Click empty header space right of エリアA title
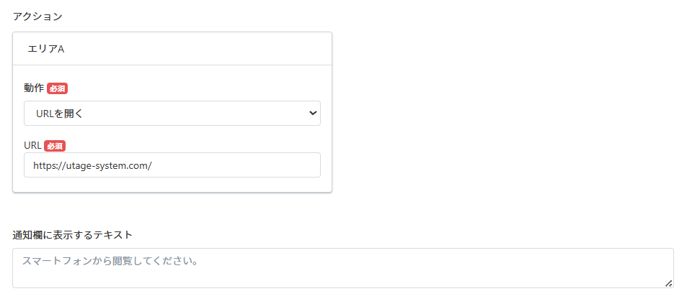The image size is (687, 304). click(x=198, y=49)
